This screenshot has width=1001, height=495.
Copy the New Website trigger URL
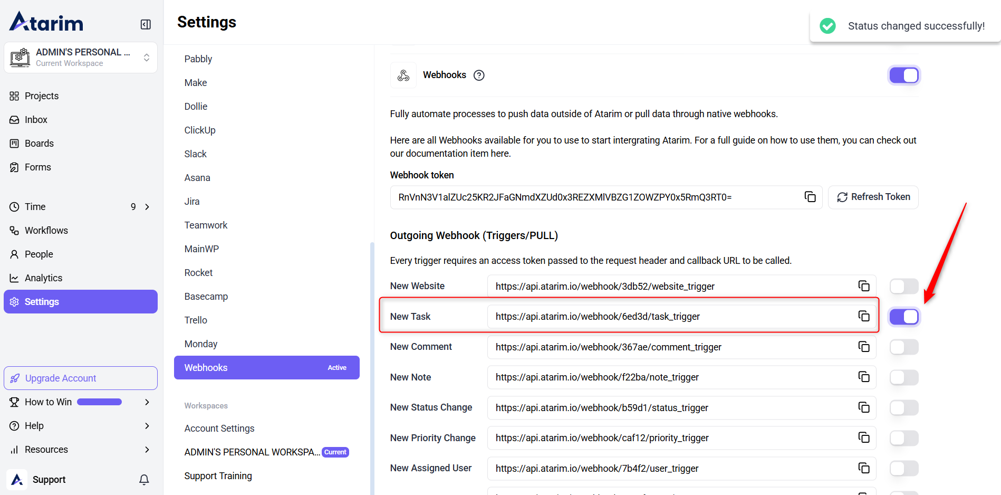pos(863,286)
